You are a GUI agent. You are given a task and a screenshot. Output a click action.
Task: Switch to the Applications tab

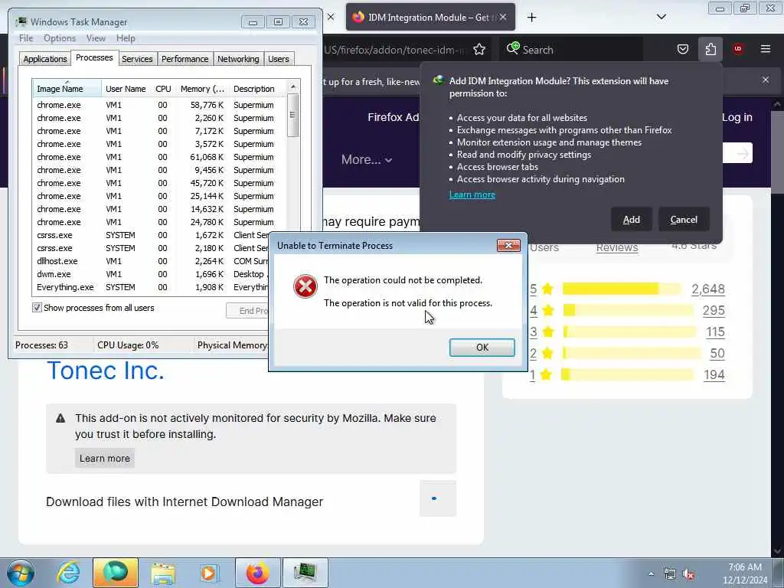45,59
